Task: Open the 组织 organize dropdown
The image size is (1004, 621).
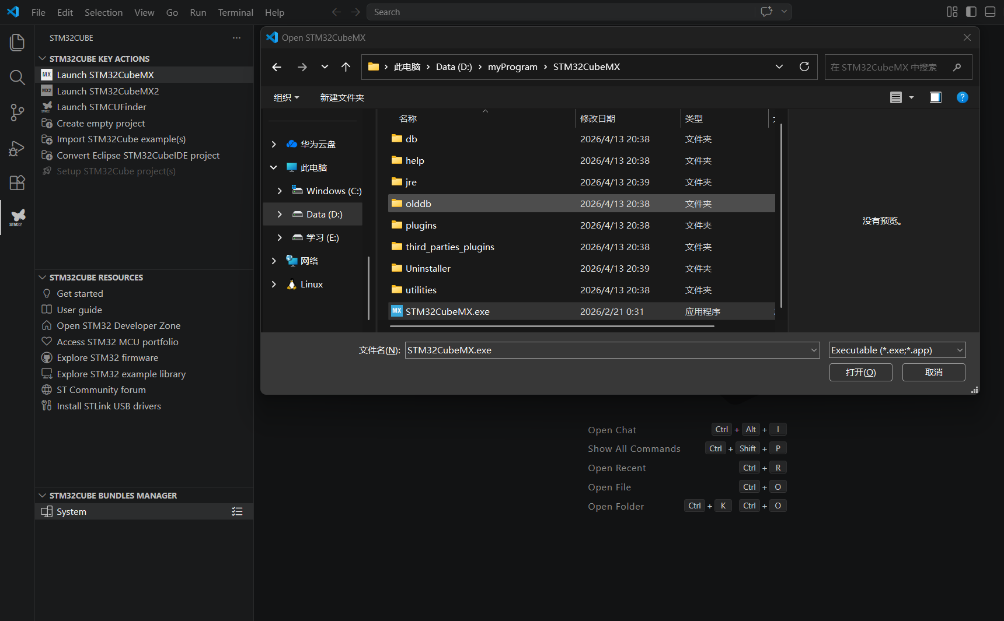Action: pos(286,97)
